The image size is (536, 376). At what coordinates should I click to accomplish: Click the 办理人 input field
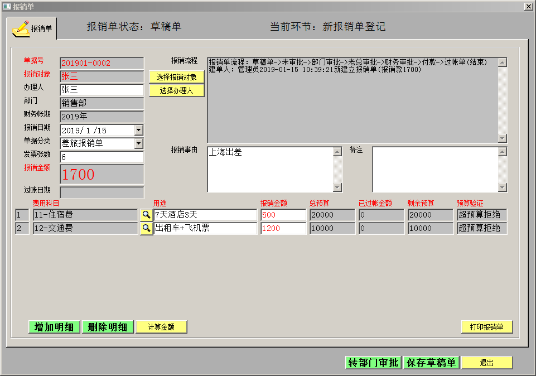coord(102,90)
